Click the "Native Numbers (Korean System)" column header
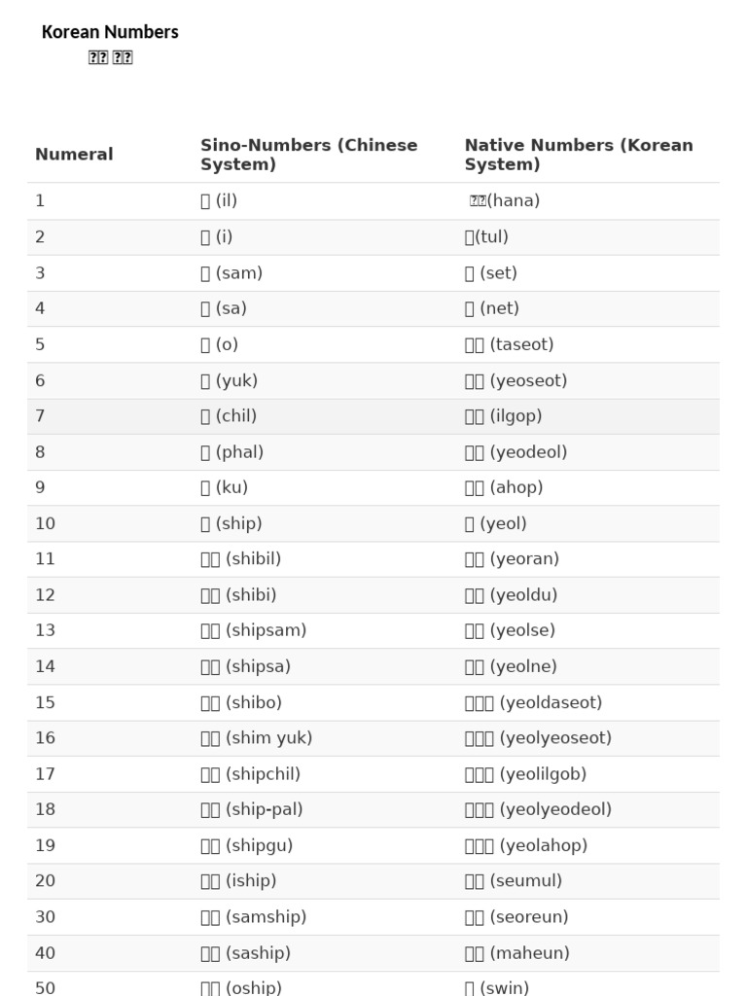Image resolution: width=747 pixels, height=996 pixels. click(579, 155)
